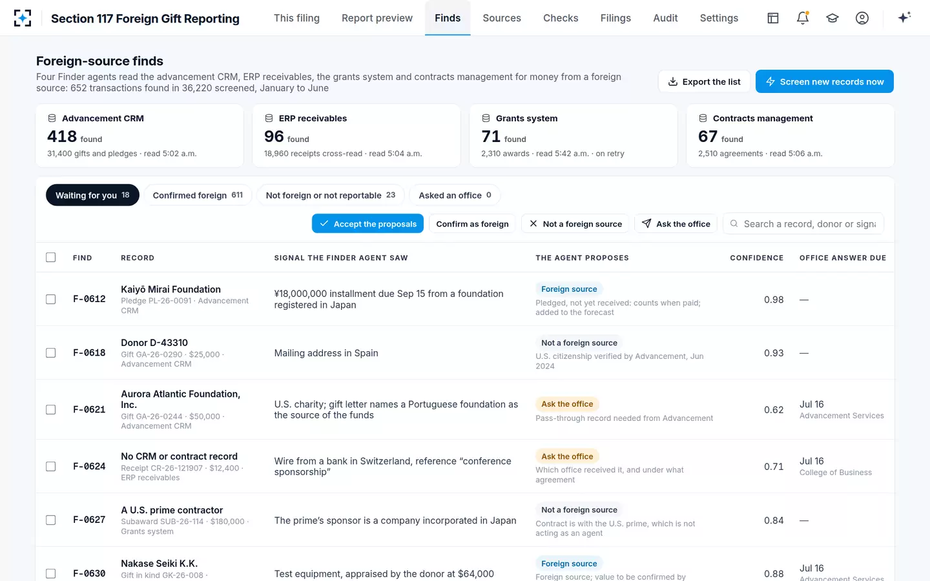Click Ask the office button
930x581 pixels.
676,223
